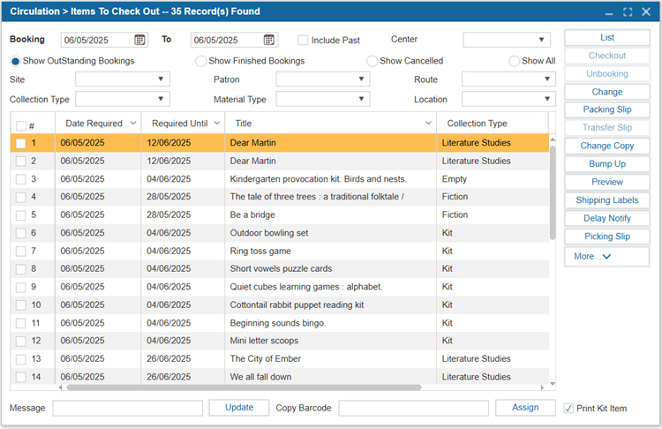This screenshot has width=662, height=429.
Task: Open the To date calendar picker
Action: [x=269, y=40]
